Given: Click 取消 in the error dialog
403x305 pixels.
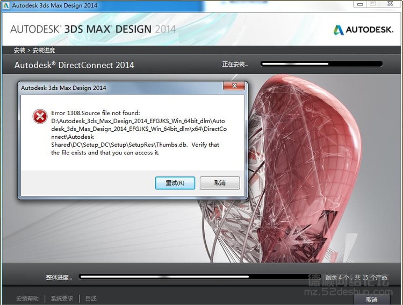Looking at the screenshot, I should (220, 183).
